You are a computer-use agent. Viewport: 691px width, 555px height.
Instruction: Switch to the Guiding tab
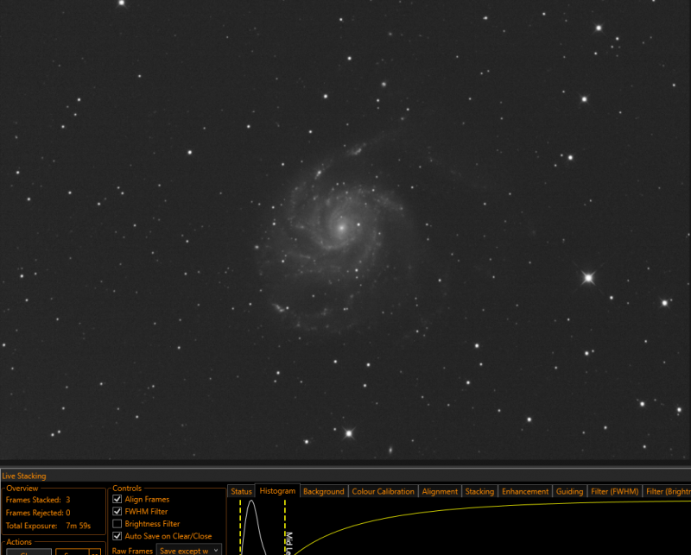point(569,491)
